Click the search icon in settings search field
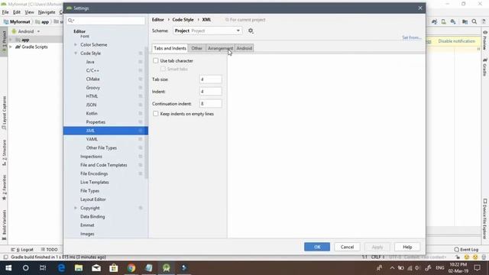The image size is (489, 275). coord(71,21)
